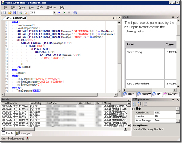
Task: Sort results by Messag column header
Action: pos(115,103)
